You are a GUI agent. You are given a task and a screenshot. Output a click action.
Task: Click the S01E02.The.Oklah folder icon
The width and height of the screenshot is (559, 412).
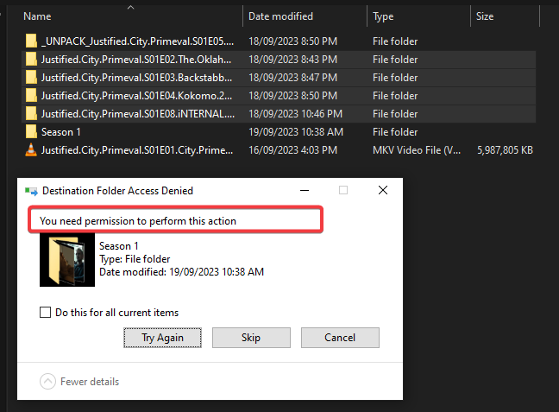point(31,60)
